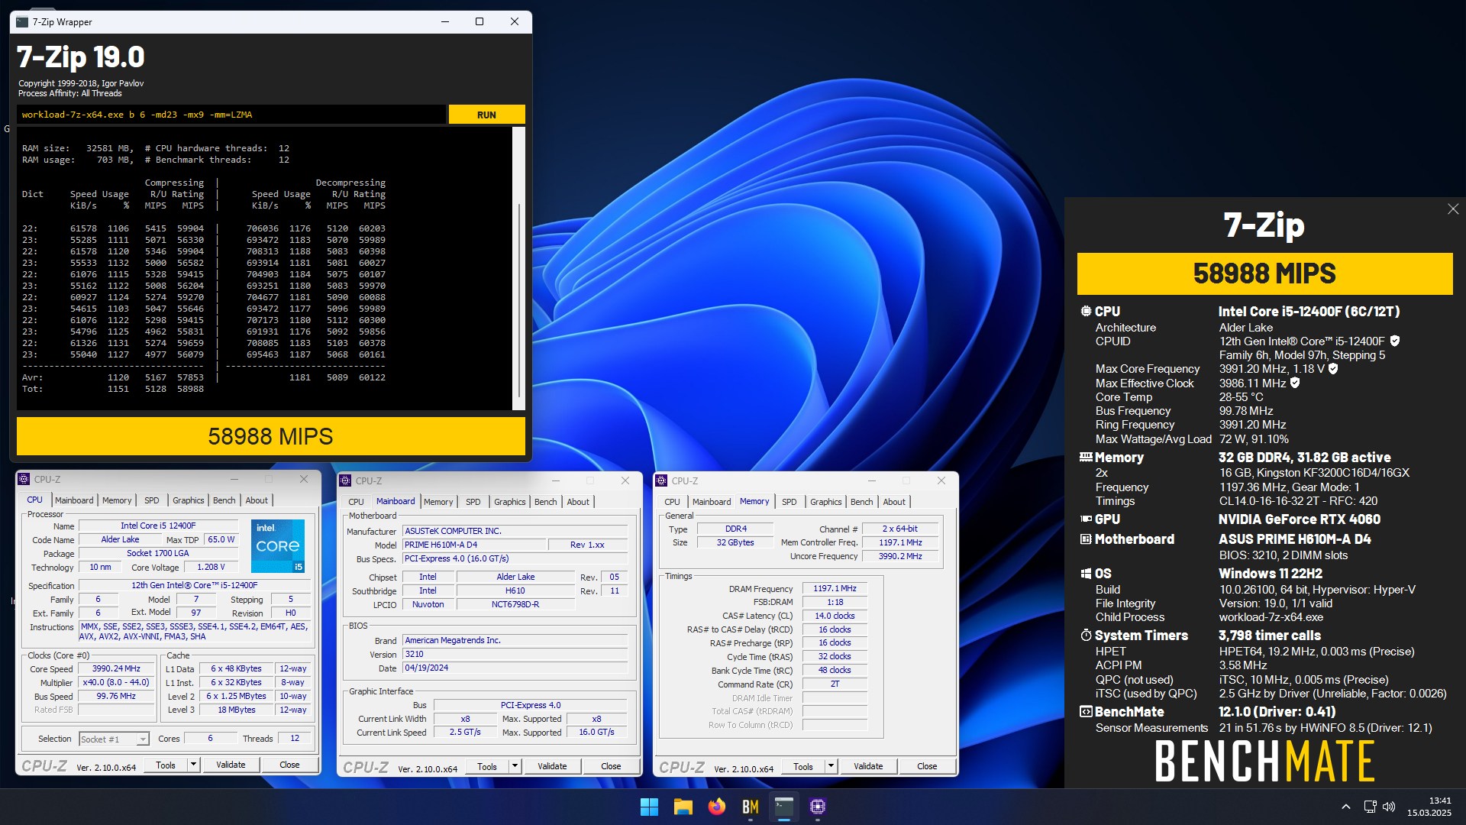The image size is (1466, 825).
Task: Expand Tools dropdown arrow in mainboard CPU-Z
Action: click(515, 766)
